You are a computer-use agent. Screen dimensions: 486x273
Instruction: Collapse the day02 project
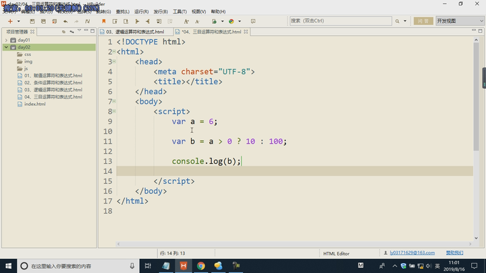[6, 47]
